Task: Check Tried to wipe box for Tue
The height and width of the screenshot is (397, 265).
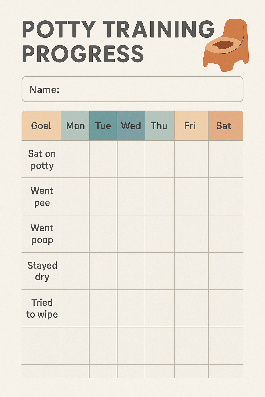Action: tap(103, 308)
